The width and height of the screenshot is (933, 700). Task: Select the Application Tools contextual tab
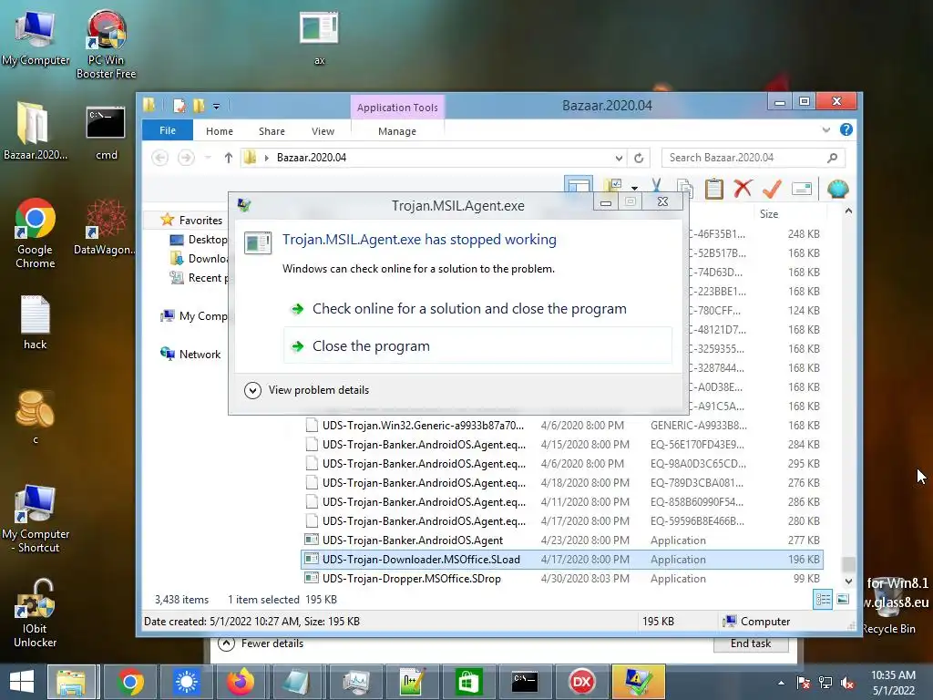[397, 108]
